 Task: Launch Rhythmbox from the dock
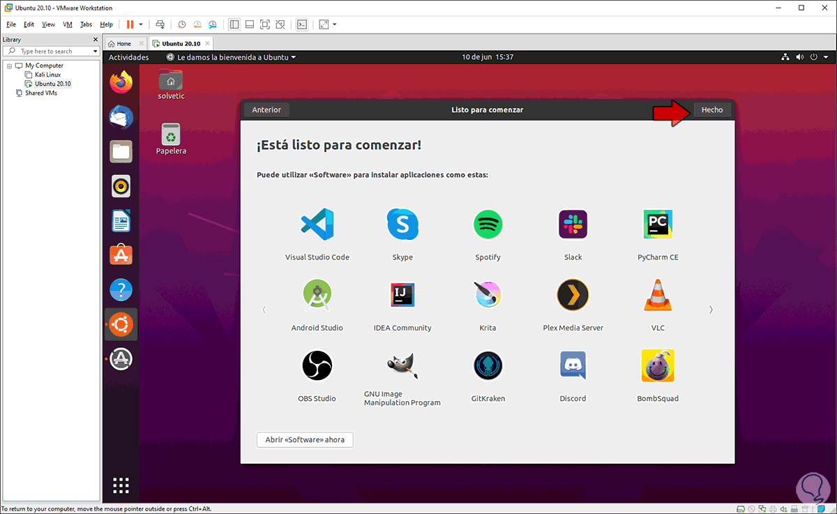121,186
